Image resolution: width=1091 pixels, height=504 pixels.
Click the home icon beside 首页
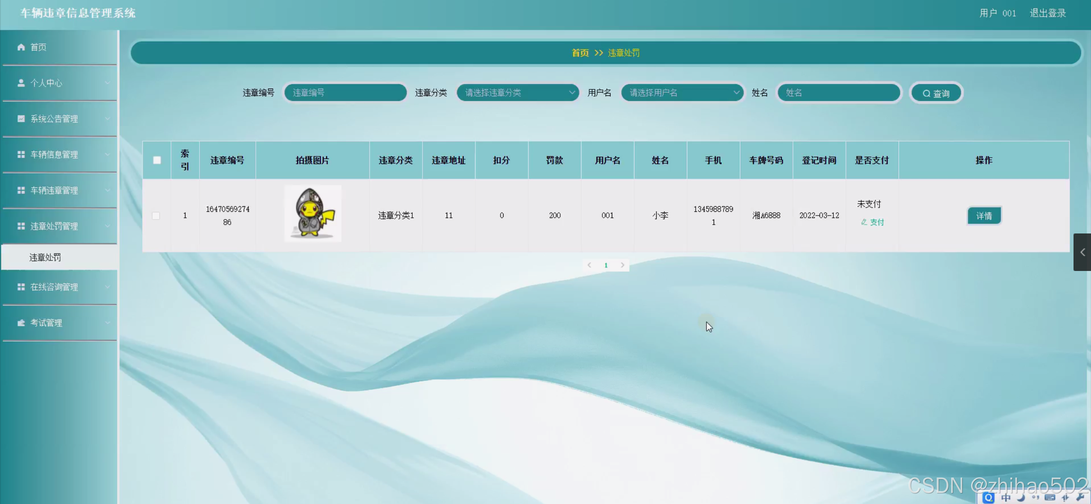21,47
